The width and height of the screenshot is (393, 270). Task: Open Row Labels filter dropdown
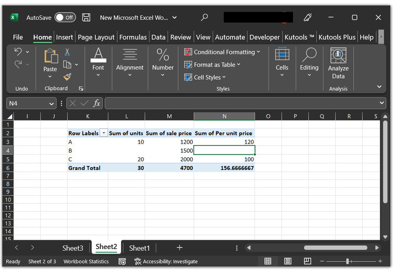pos(103,133)
